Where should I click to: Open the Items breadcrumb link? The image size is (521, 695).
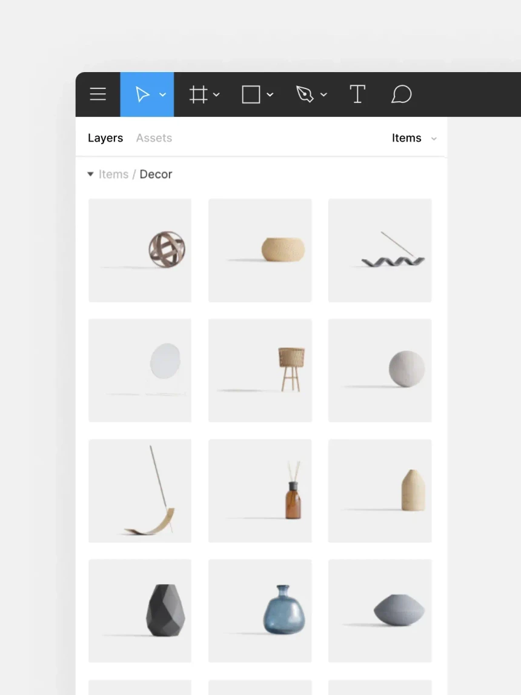point(113,175)
